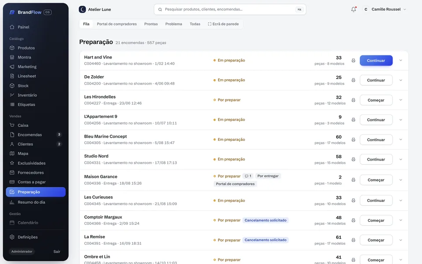The width and height of the screenshot is (422, 264).
Task: Expand the Les Curieuses row
Action: point(401,201)
